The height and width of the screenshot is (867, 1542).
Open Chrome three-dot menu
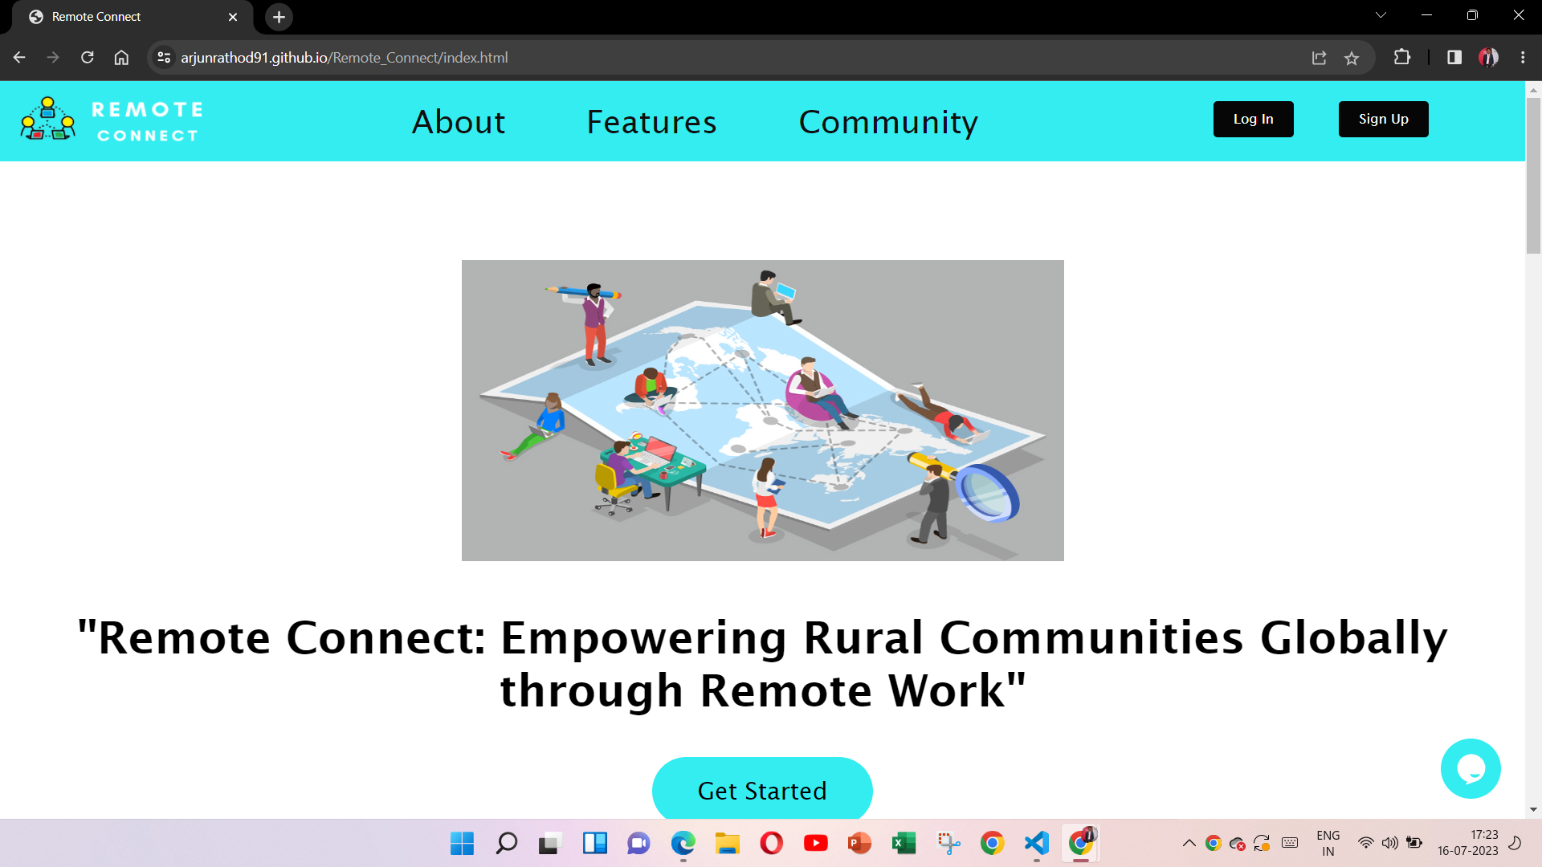coord(1523,58)
